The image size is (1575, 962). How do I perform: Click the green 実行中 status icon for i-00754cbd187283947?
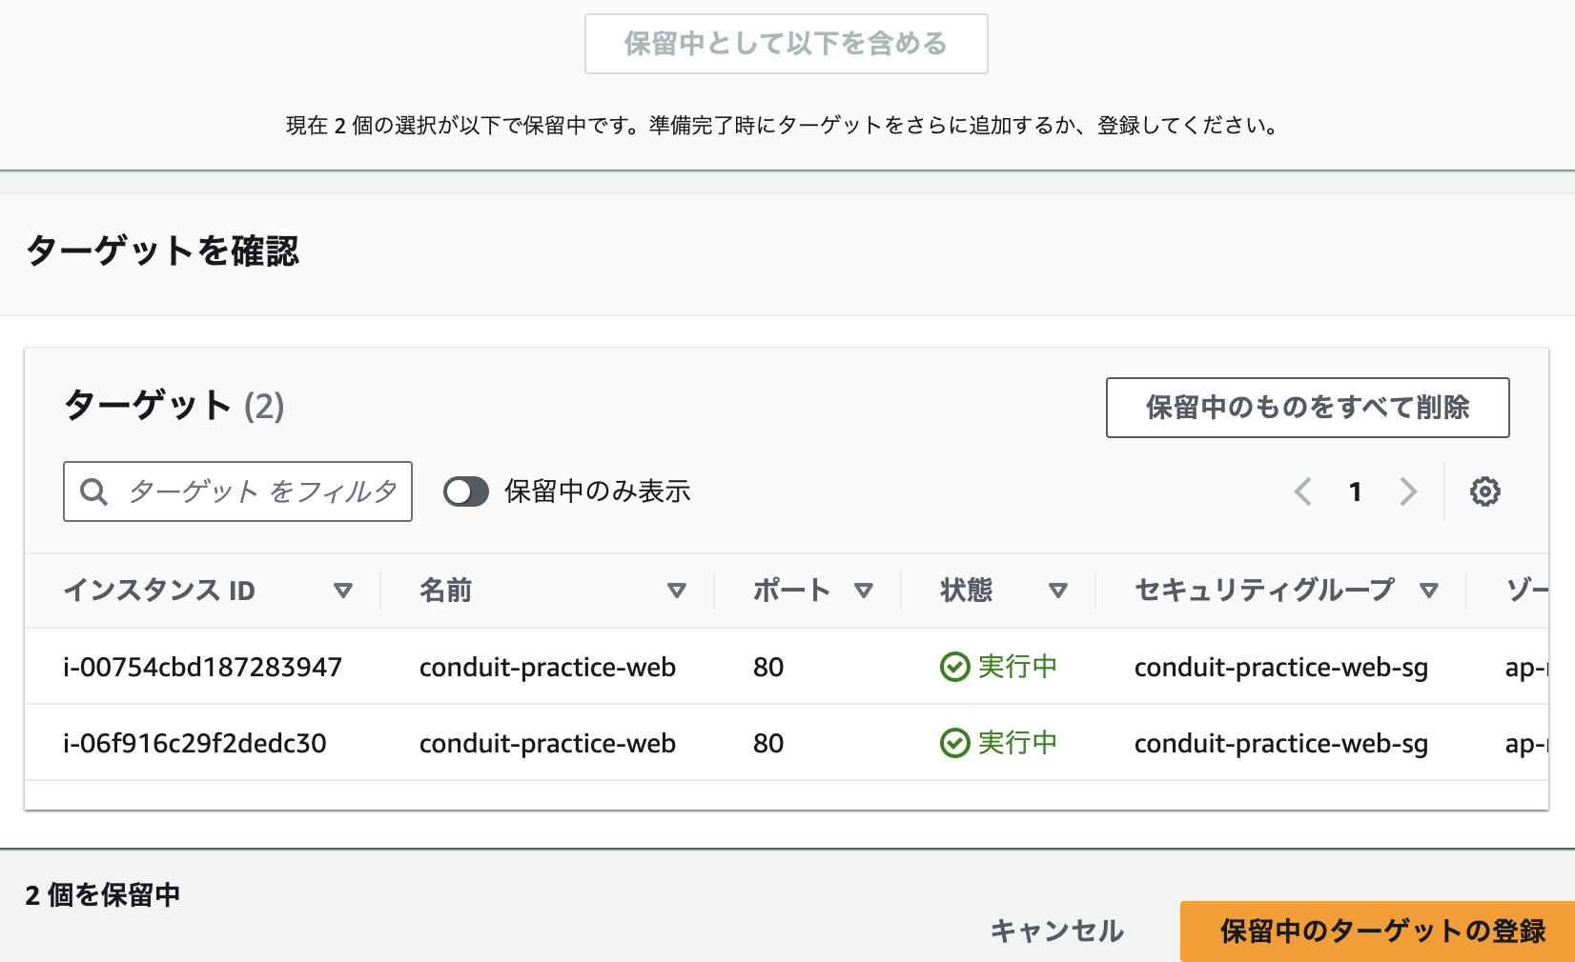[x=954, y=667]
